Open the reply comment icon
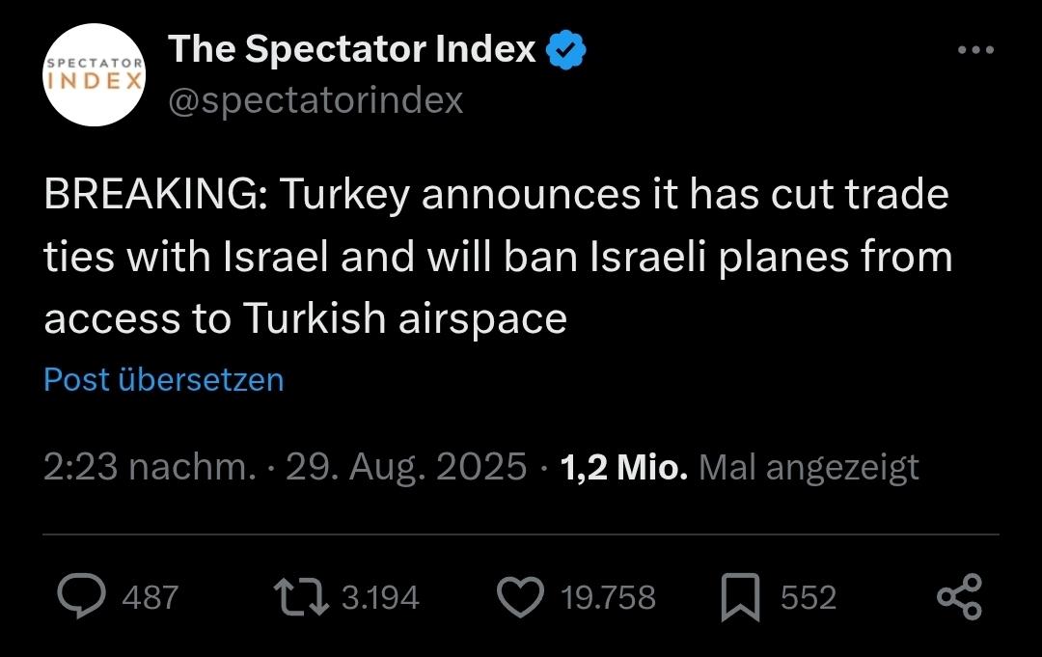Viewport: 1042px width, 657px height. pos(82,597)
